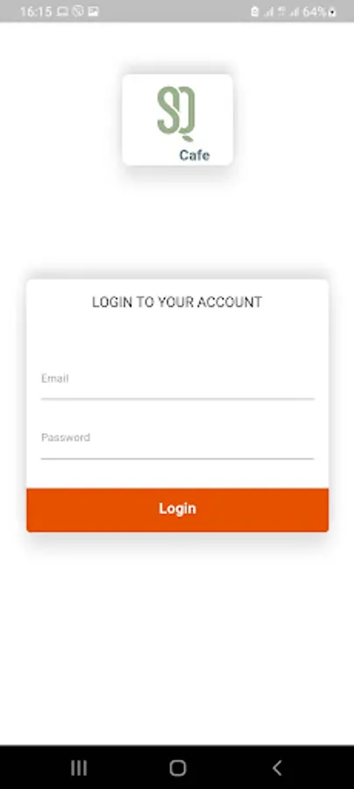Image resolution: width=354 pixels, height=789 pixels.
Task: Tap the 16:15 clock in status bar
Action: [35, 11]
